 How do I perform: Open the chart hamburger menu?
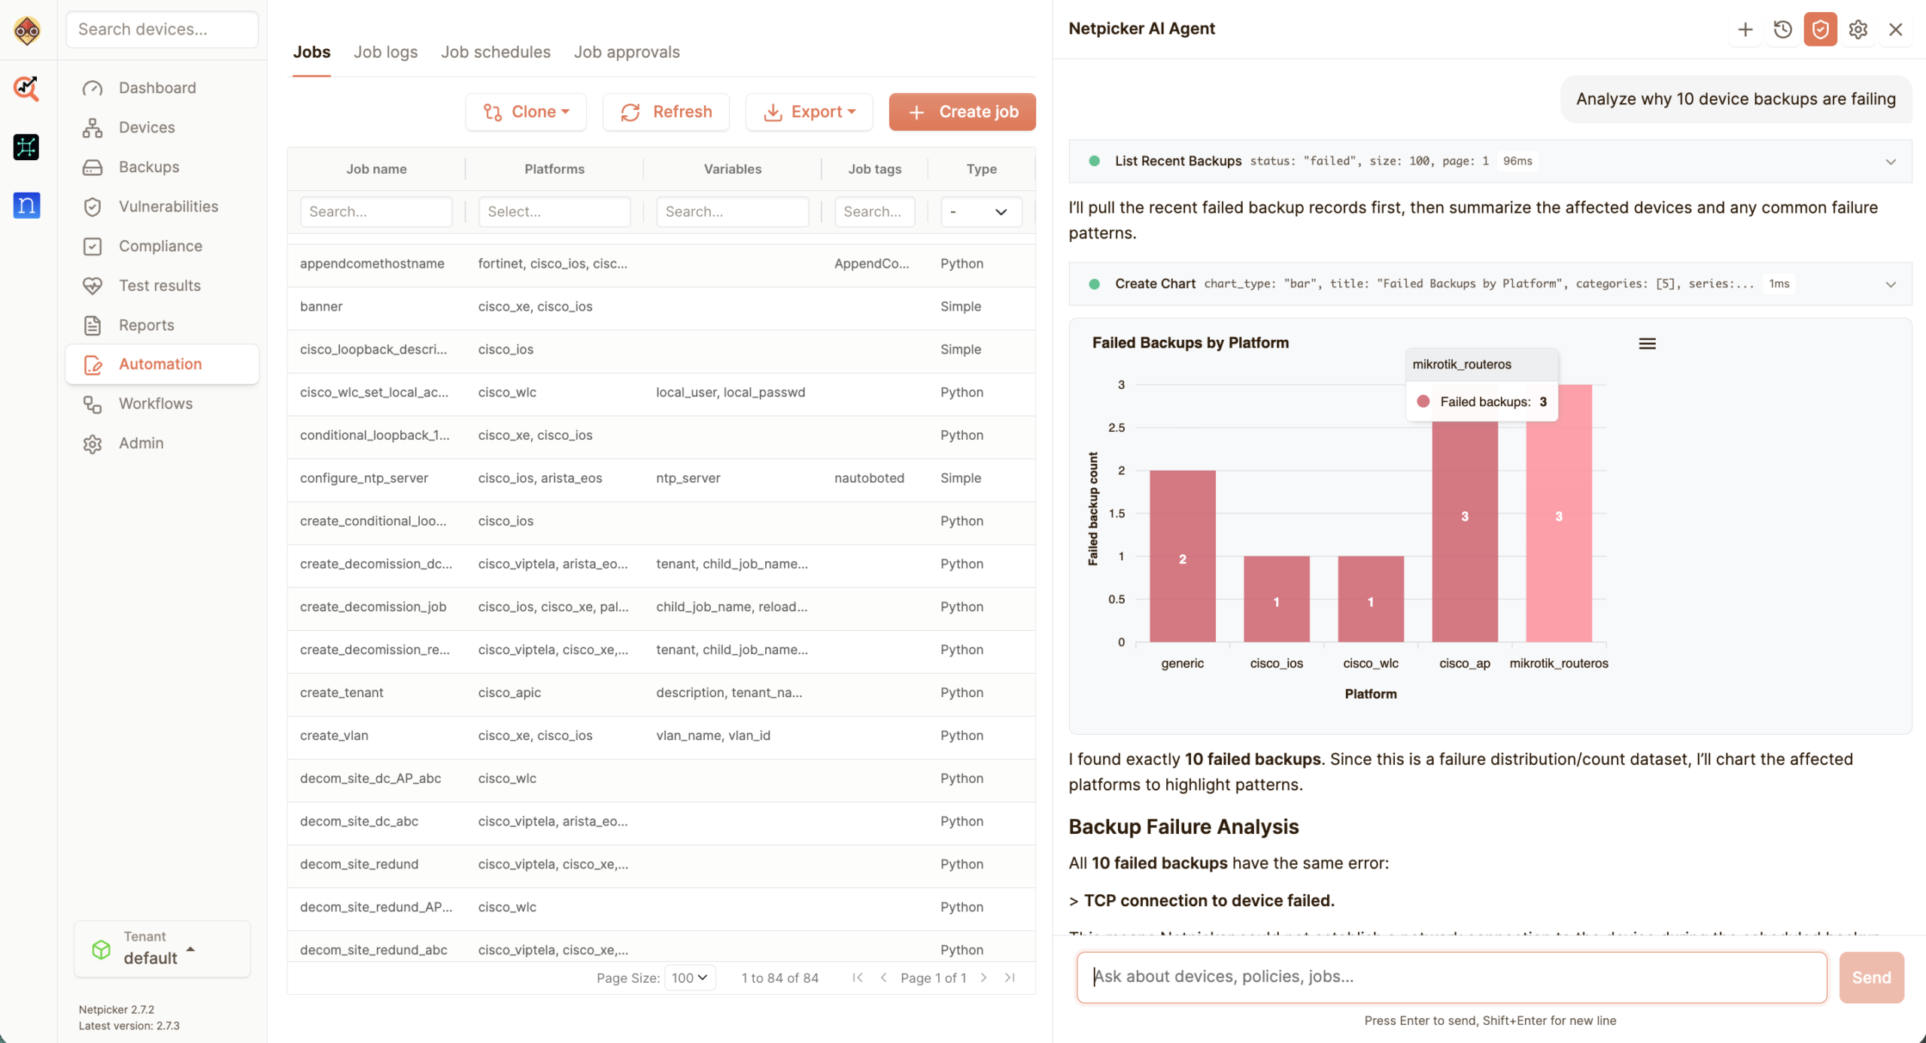pyautogui.click(x=1648, y=344)
